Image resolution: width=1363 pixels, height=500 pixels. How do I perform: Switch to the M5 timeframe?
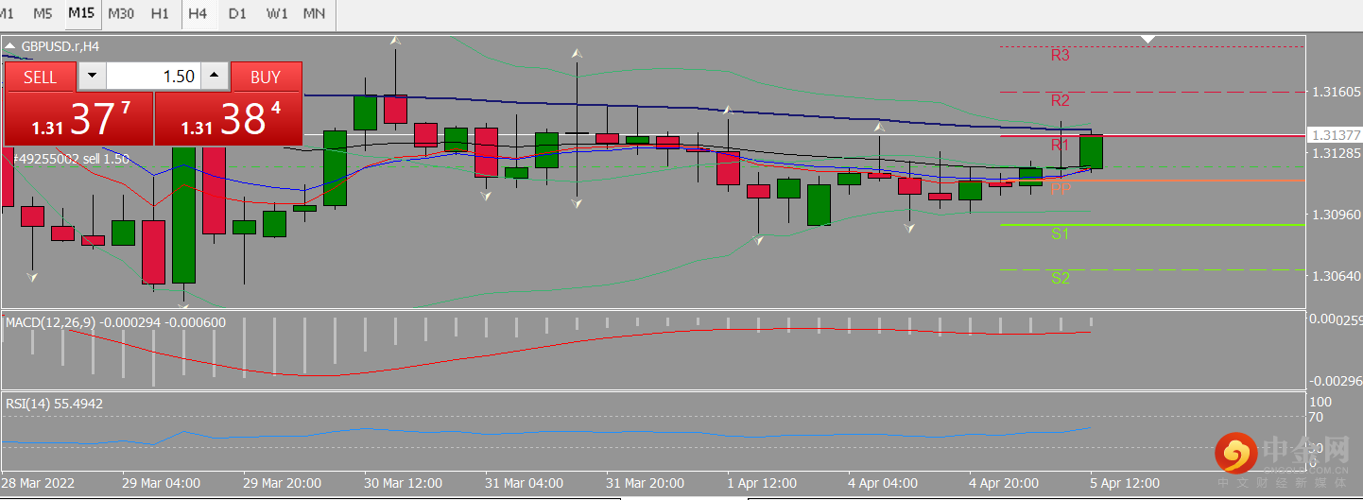click(x=43, y=13)
